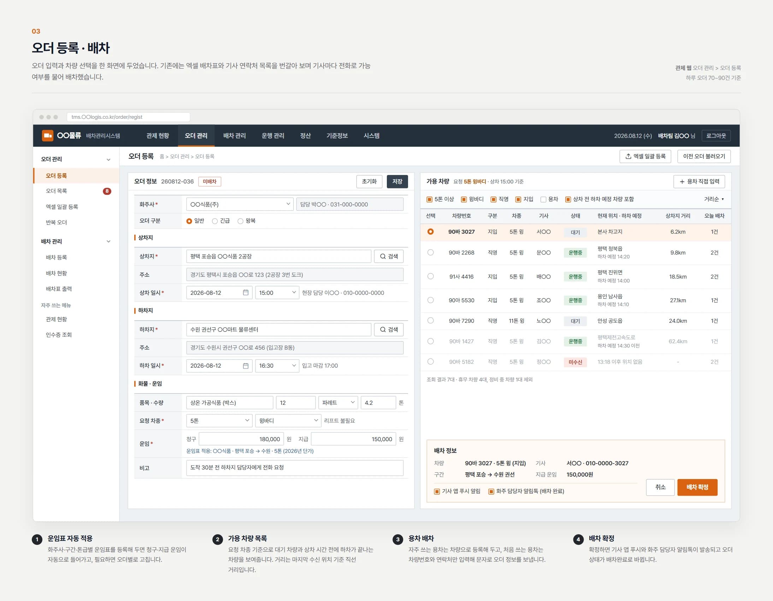Collapse the 오더 관리 sidebar section
Viewport: 773px width, 601px height.
pyautogui.click(x=108, y=159)
